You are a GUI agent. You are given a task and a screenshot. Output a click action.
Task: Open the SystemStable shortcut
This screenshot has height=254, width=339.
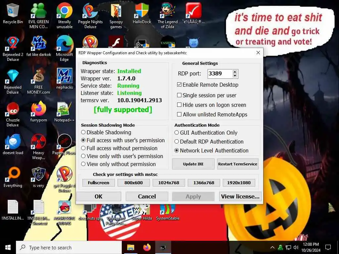tap(168, 213)
